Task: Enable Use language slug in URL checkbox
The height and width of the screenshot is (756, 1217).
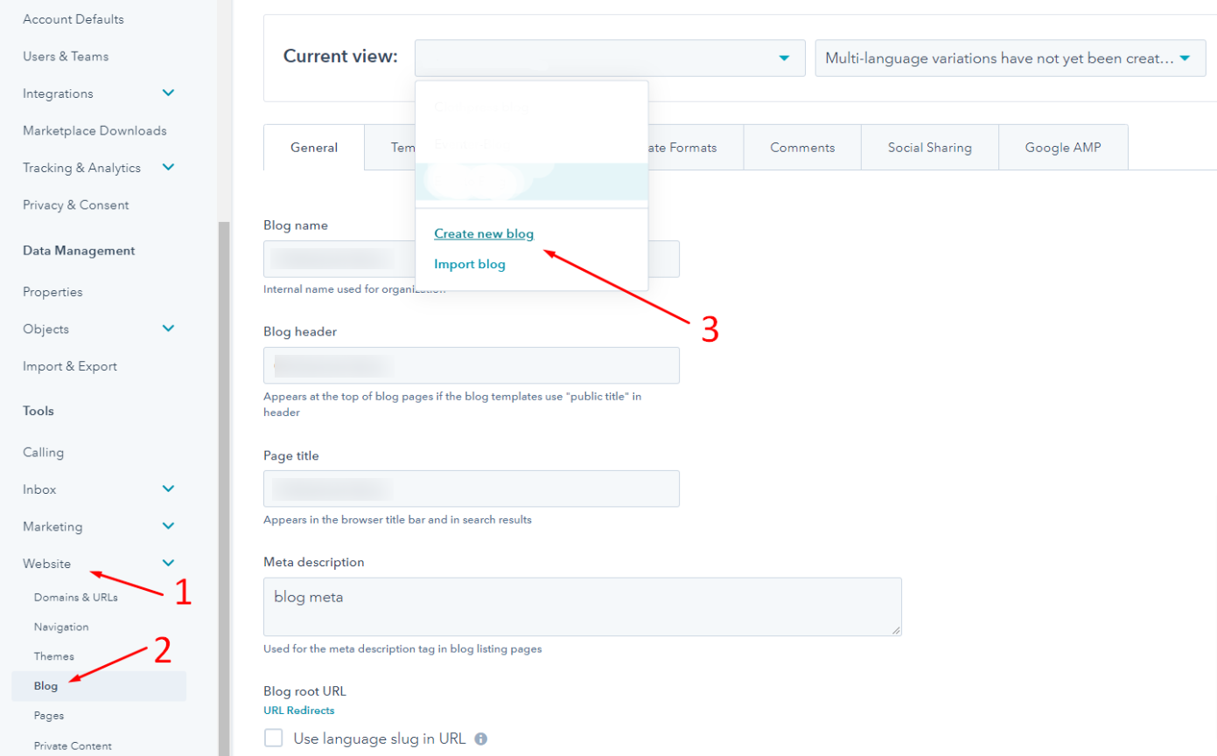Action: coord(274,738)
